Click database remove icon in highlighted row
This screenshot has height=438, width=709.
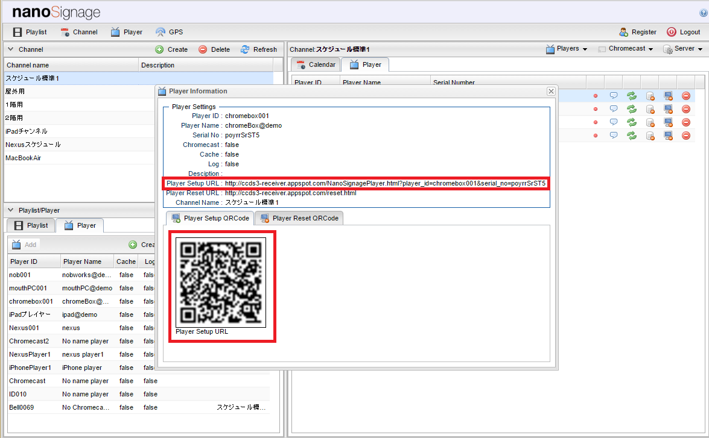650,96
